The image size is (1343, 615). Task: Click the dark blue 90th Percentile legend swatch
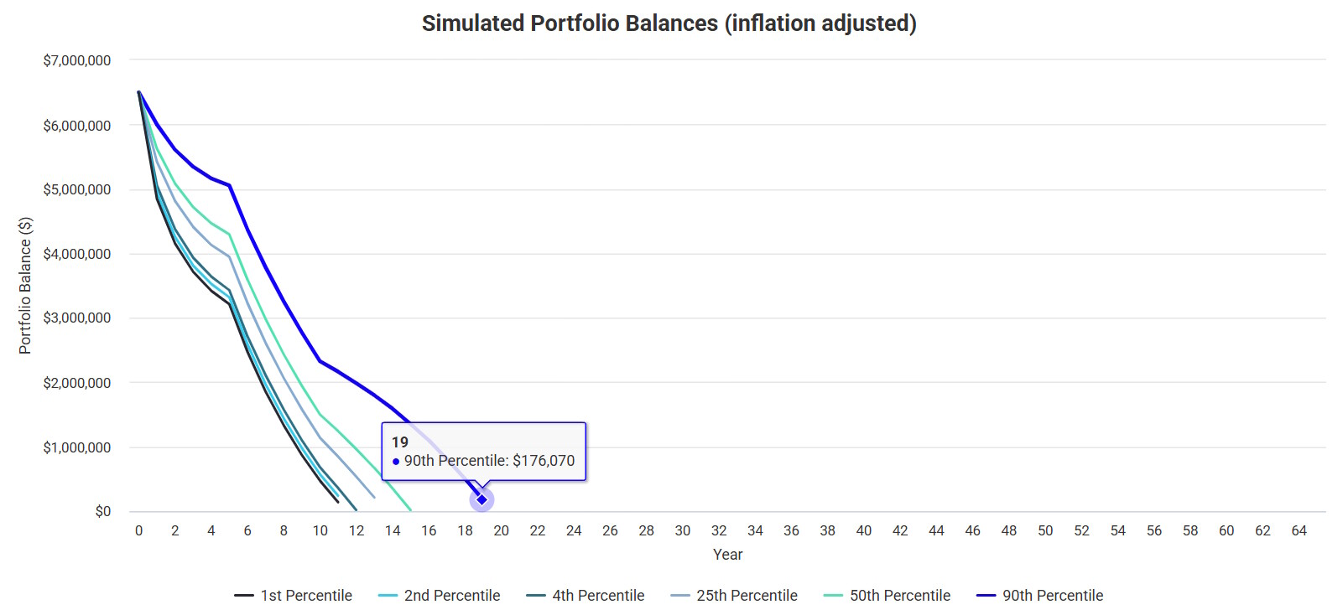[986, 596]
